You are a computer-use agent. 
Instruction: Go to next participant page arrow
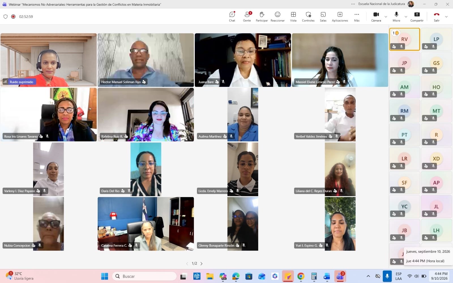pyautogui.click(x=202, y=263)
